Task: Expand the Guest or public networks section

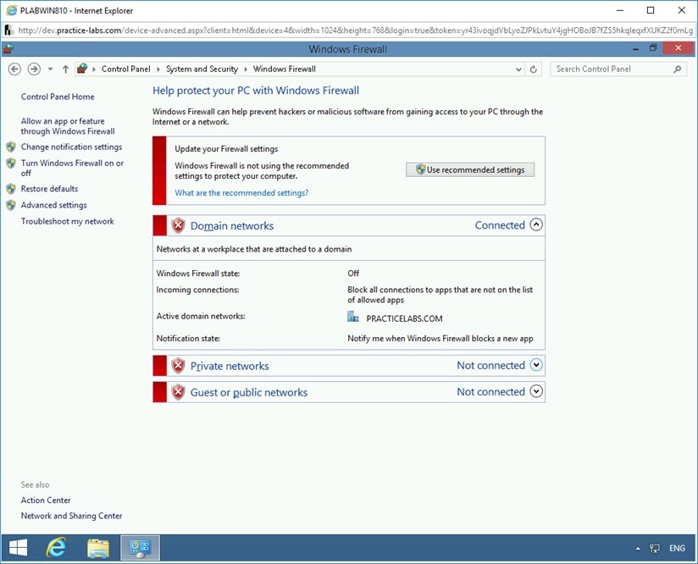Action: pos(536,391)
